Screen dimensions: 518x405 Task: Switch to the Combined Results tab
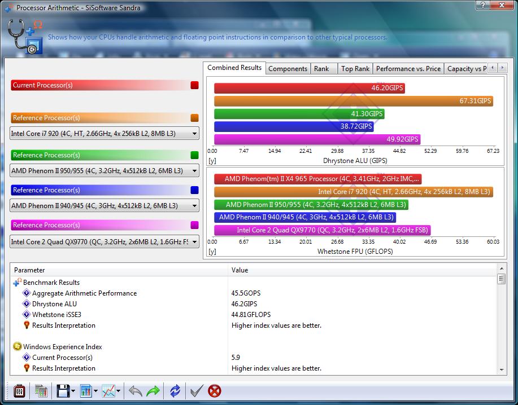[x=234, y=68]
